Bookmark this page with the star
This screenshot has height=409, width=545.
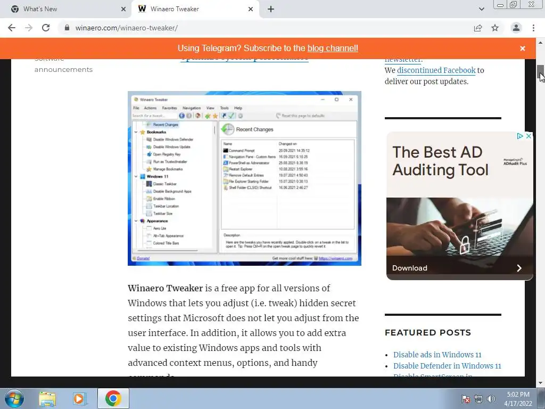pos(495,28)
